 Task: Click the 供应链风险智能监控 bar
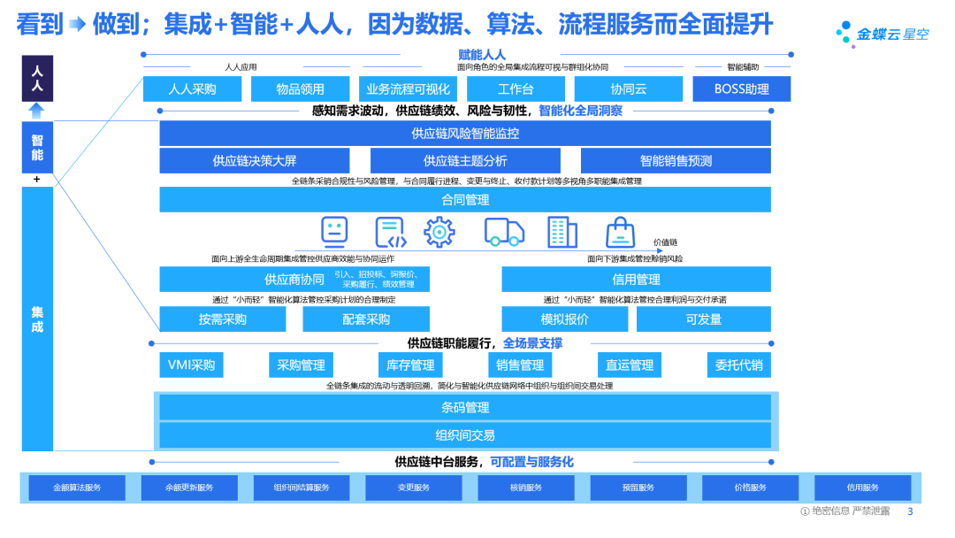pyautogui.click(x=465, y=134)
